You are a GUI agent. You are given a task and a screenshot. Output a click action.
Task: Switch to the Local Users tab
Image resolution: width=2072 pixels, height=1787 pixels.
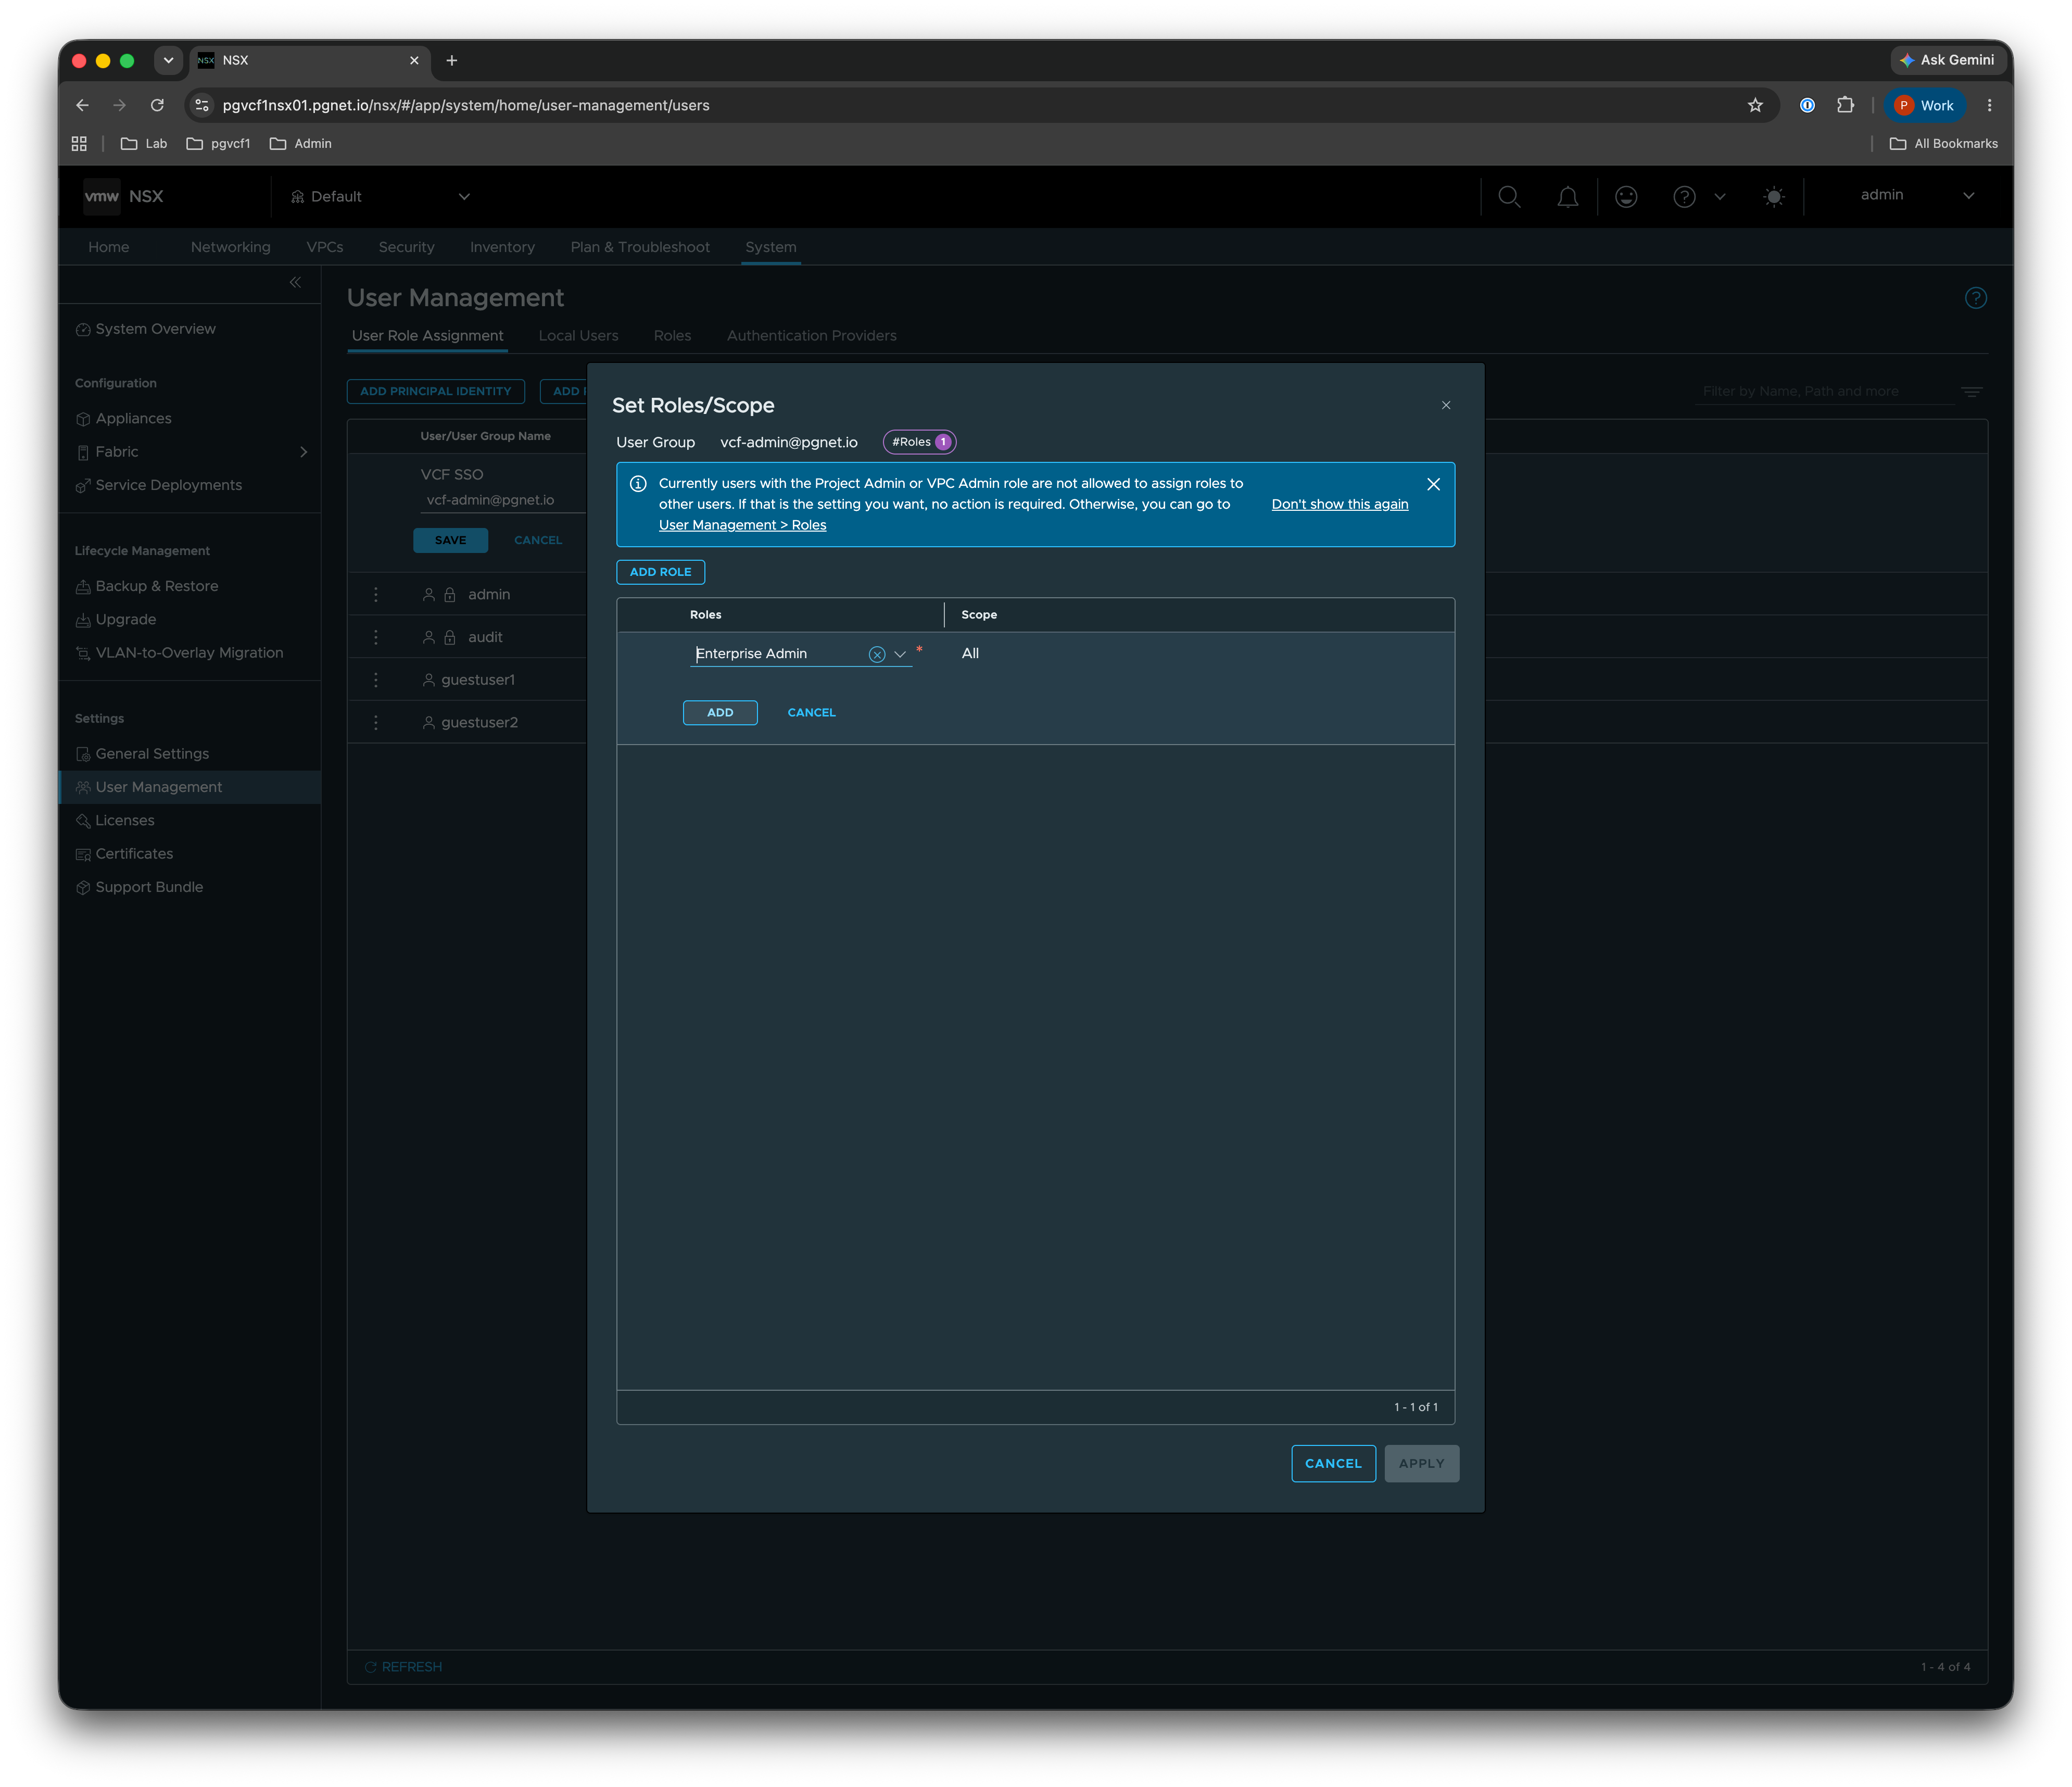pyautogui.click(x=578, y=336)
